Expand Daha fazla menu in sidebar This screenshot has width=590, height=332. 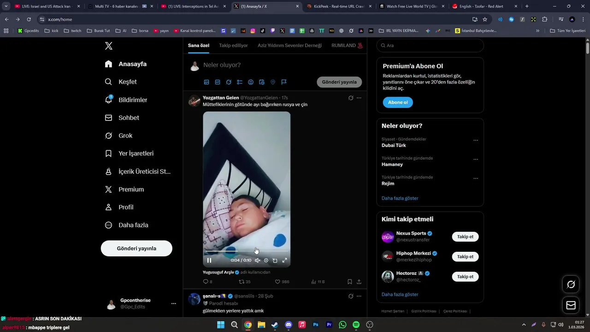coord(127,225)
